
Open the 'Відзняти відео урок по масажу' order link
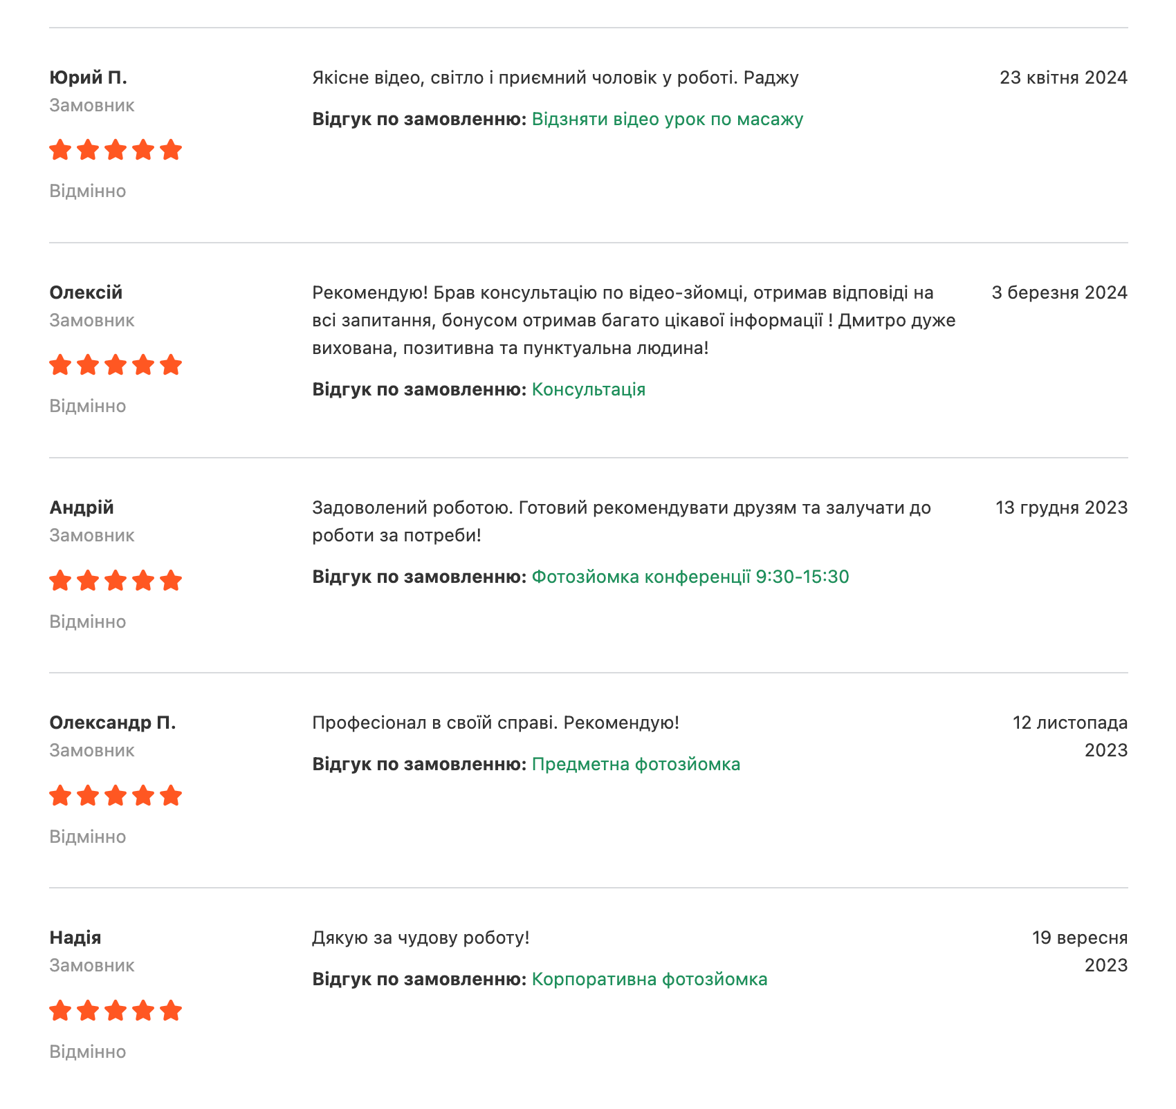point(667,119)
